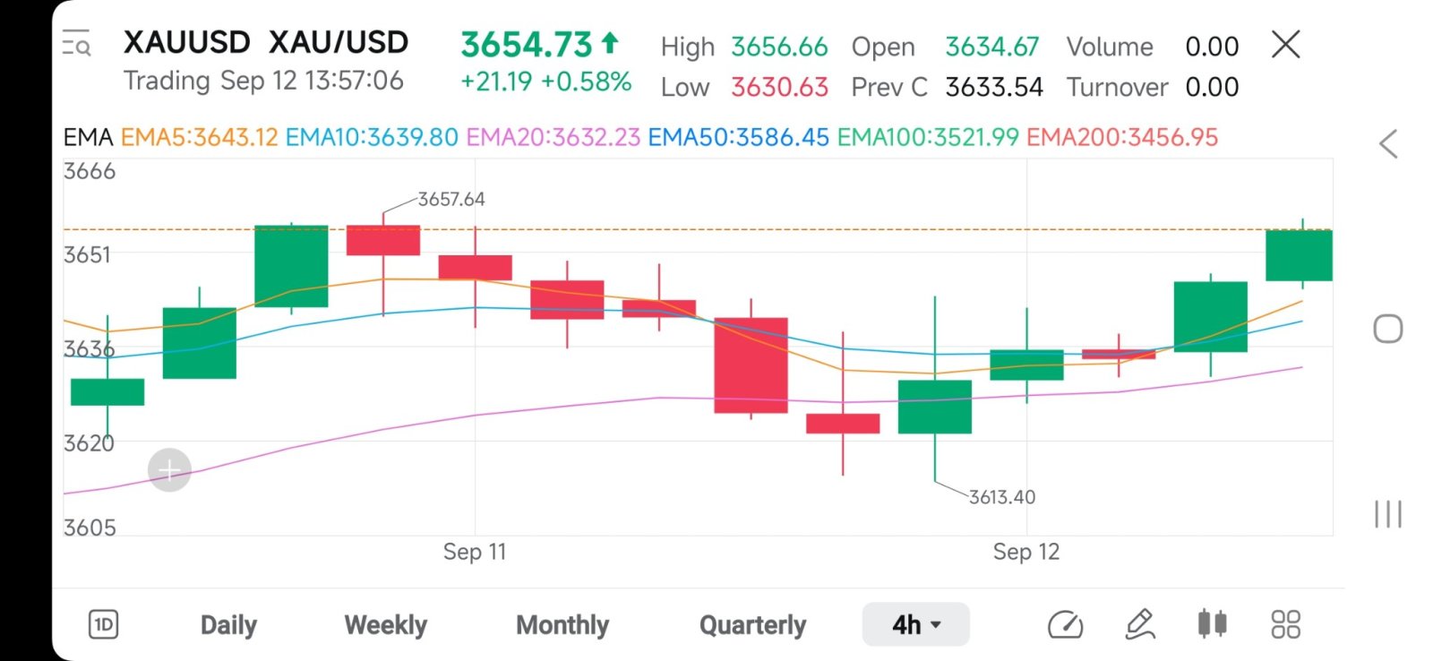Close the XAUUSD chart view
The width and height of the screenshot is (1433, 661).
pyautogui.click(x=1285, y=44)
